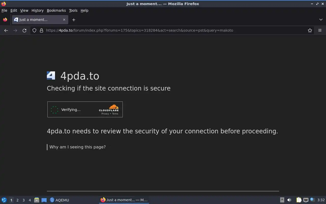This screenshot has width=326, height=204.
Task: Launch the file manager from taskbar
Action: pyautogui.click(x=37, y=200)
